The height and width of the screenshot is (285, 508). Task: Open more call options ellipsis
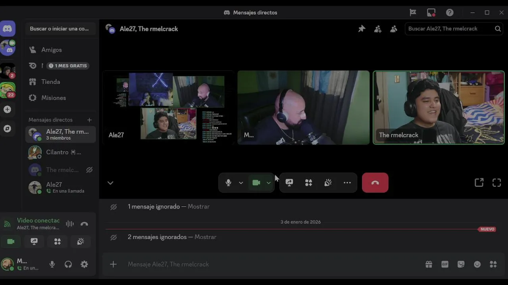[x=347, y=182]
